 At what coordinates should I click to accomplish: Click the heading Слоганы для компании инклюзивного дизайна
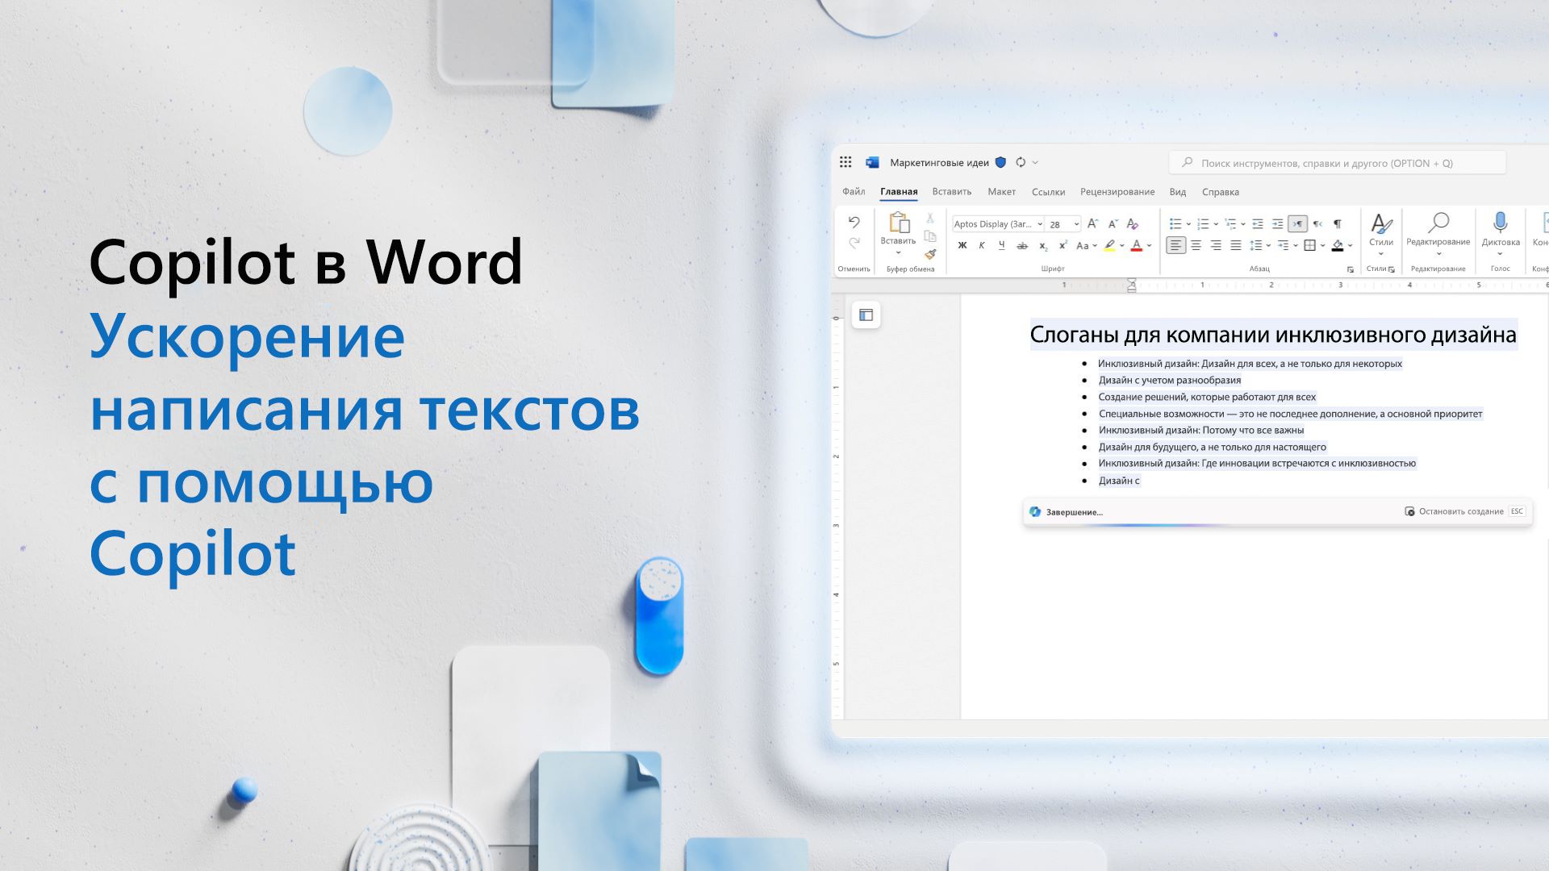[1273, 335]
